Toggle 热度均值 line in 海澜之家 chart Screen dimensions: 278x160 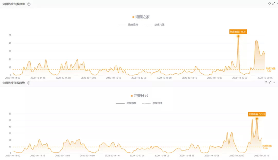point(154,25)
